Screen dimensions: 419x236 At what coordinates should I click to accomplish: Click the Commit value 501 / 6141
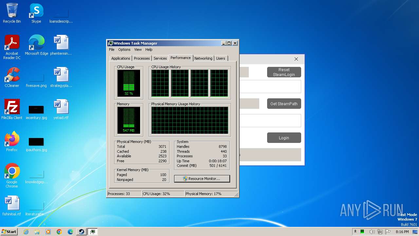coord(218,166)
